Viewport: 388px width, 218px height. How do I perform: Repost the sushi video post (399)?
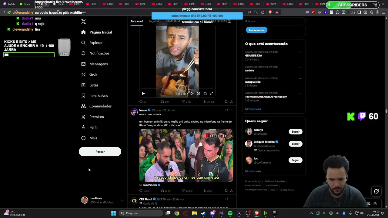tap(165, 102)
